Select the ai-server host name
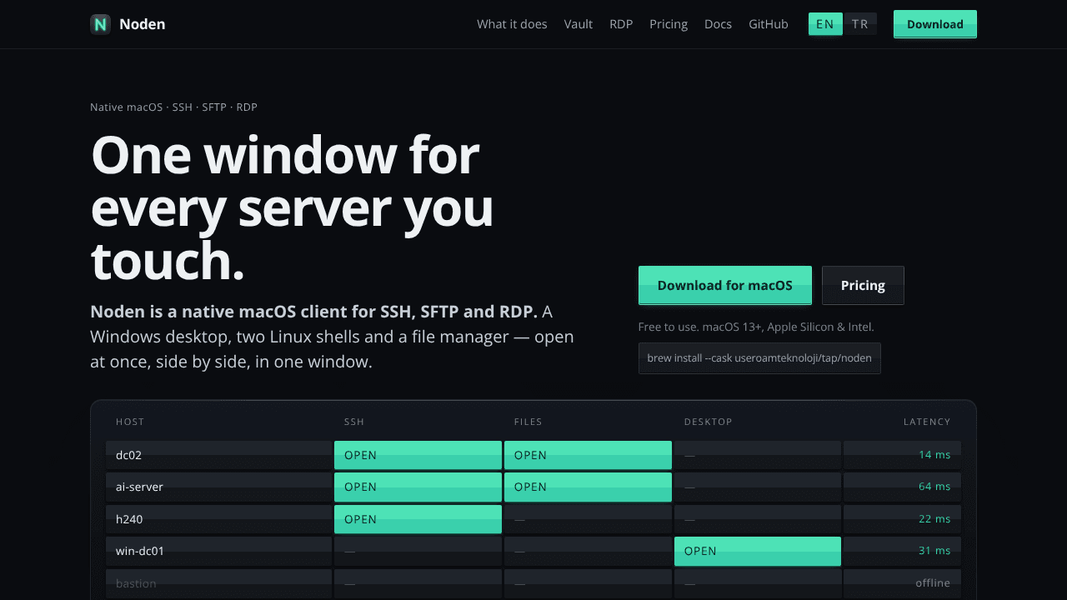The image size is (1067, 600). click(x=139, y=487)
